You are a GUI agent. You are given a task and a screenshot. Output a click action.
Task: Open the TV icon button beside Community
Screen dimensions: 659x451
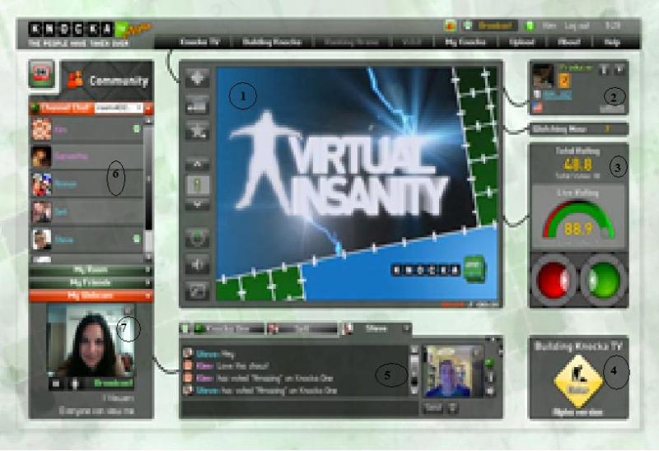pyautogui.click(x=41, y=73)
